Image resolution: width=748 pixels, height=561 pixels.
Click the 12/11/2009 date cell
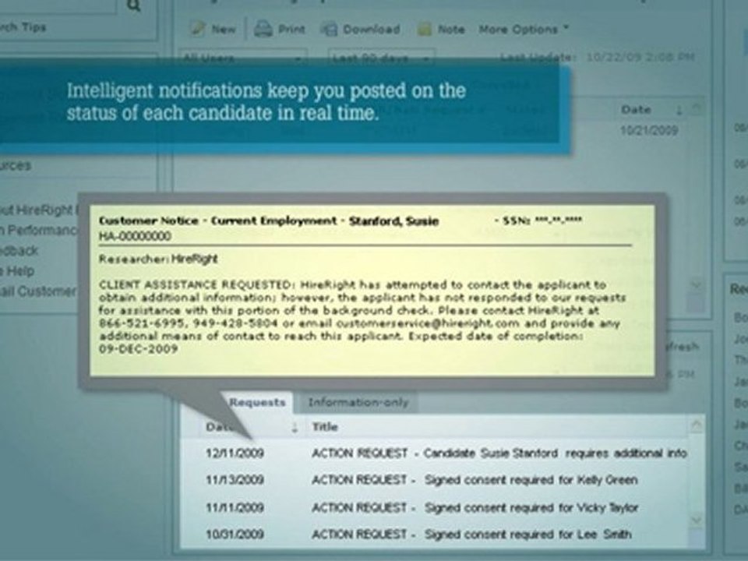(235, 453)
